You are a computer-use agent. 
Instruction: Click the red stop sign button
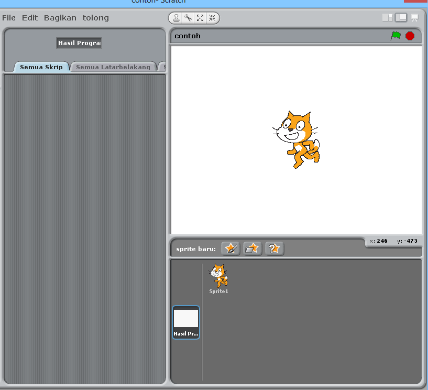[410, 36]
